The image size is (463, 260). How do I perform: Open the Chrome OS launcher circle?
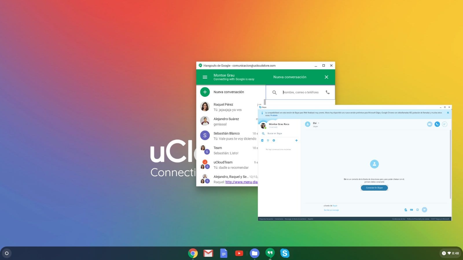(7, 253)
